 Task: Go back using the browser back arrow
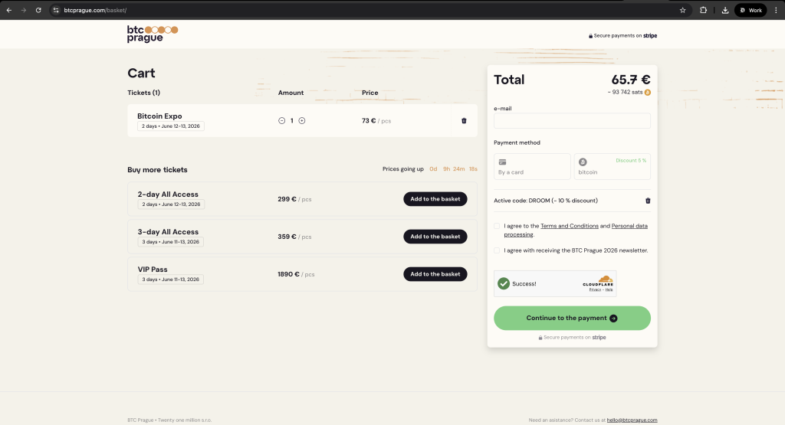pyautogui.click(x=9, y=10)
